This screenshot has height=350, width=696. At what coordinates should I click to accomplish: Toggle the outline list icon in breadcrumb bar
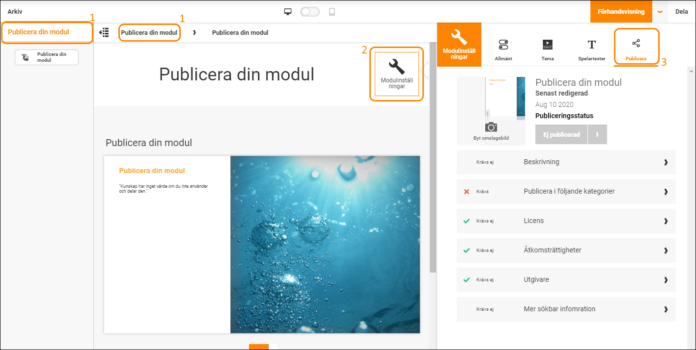(x=104, y=32)
